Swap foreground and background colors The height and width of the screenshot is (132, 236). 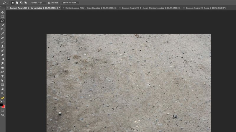click(4, 101)
